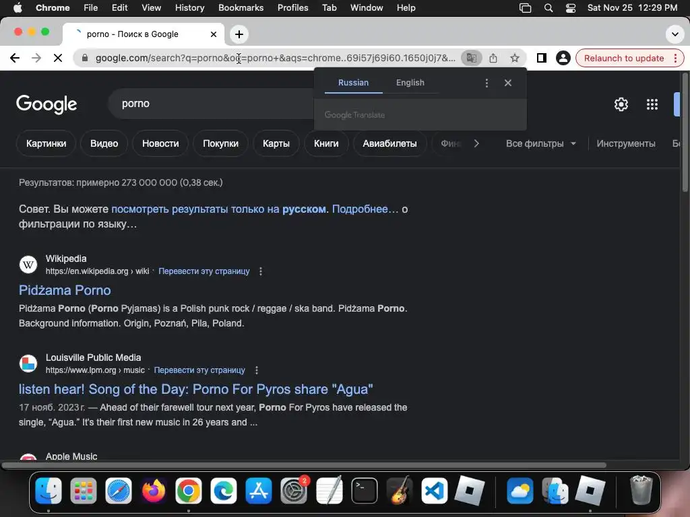Expand the Все фильтры dropdown
Screen dimensions: 690x517
[541, 144]
